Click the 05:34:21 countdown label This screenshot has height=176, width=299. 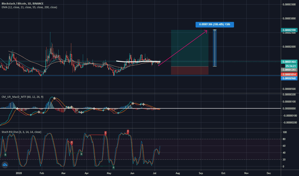click(291, 66)
